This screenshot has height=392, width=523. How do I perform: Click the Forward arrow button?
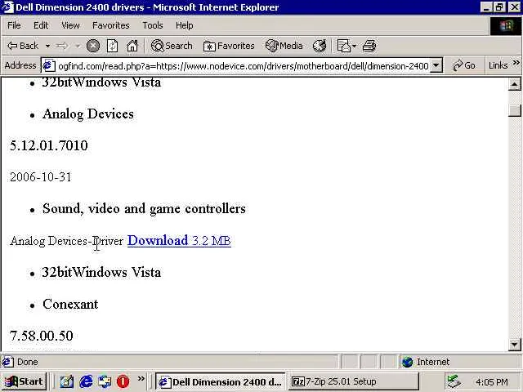(62, 46)
